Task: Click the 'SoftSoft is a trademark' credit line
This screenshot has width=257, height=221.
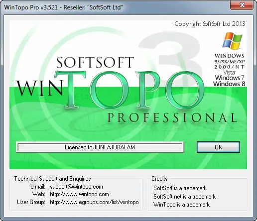Action: pyautogui.click(x=180, y=188)
